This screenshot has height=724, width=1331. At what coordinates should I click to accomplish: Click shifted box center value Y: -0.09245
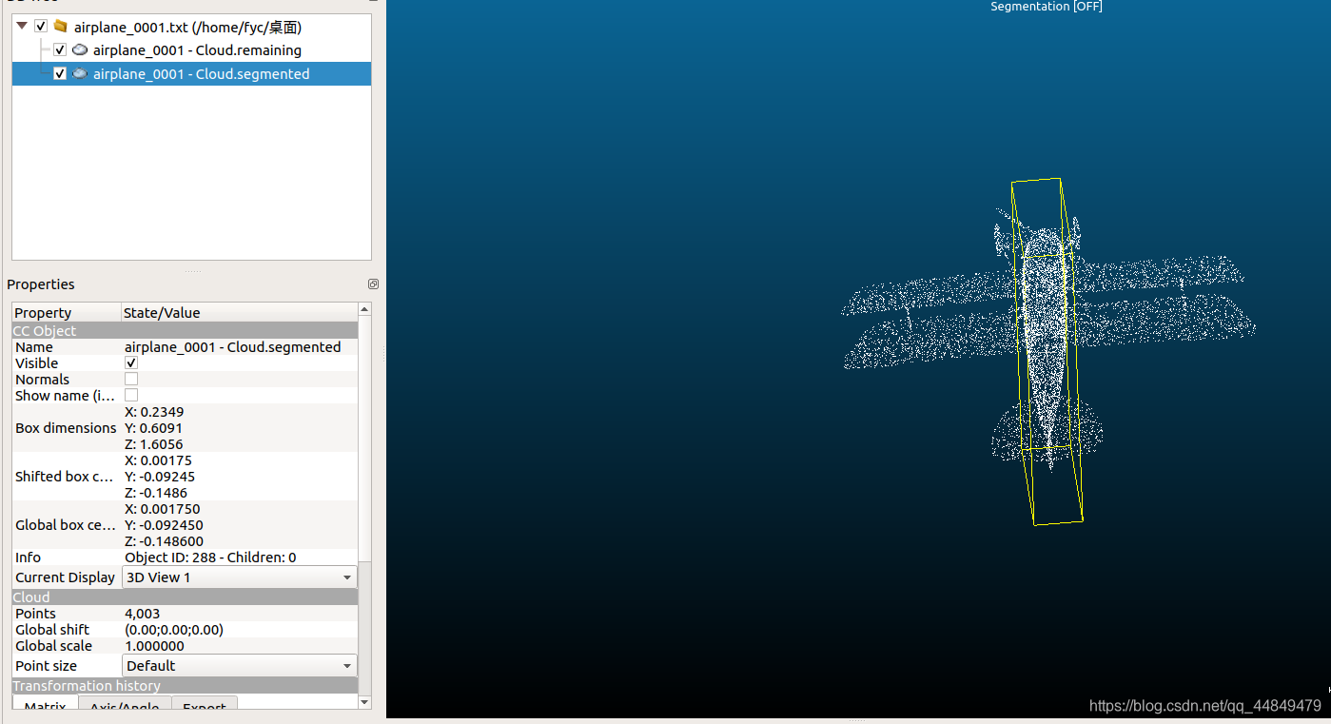[160, 477]
